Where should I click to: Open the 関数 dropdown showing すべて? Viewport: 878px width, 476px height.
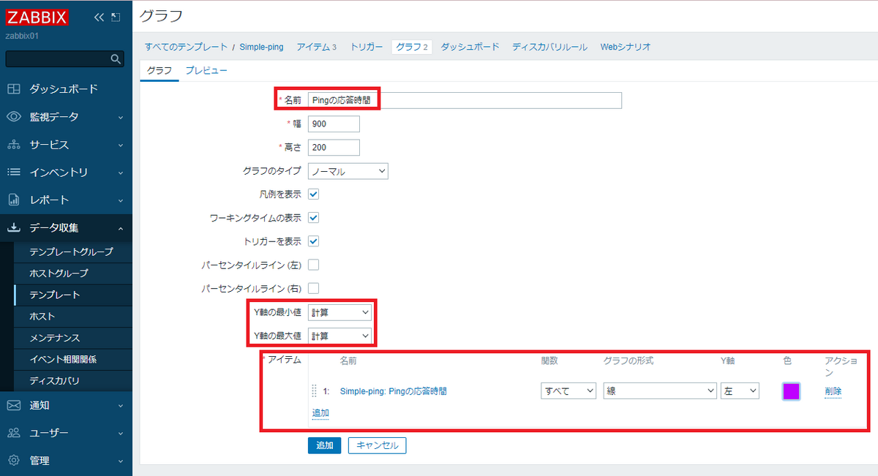click(569, 390)
